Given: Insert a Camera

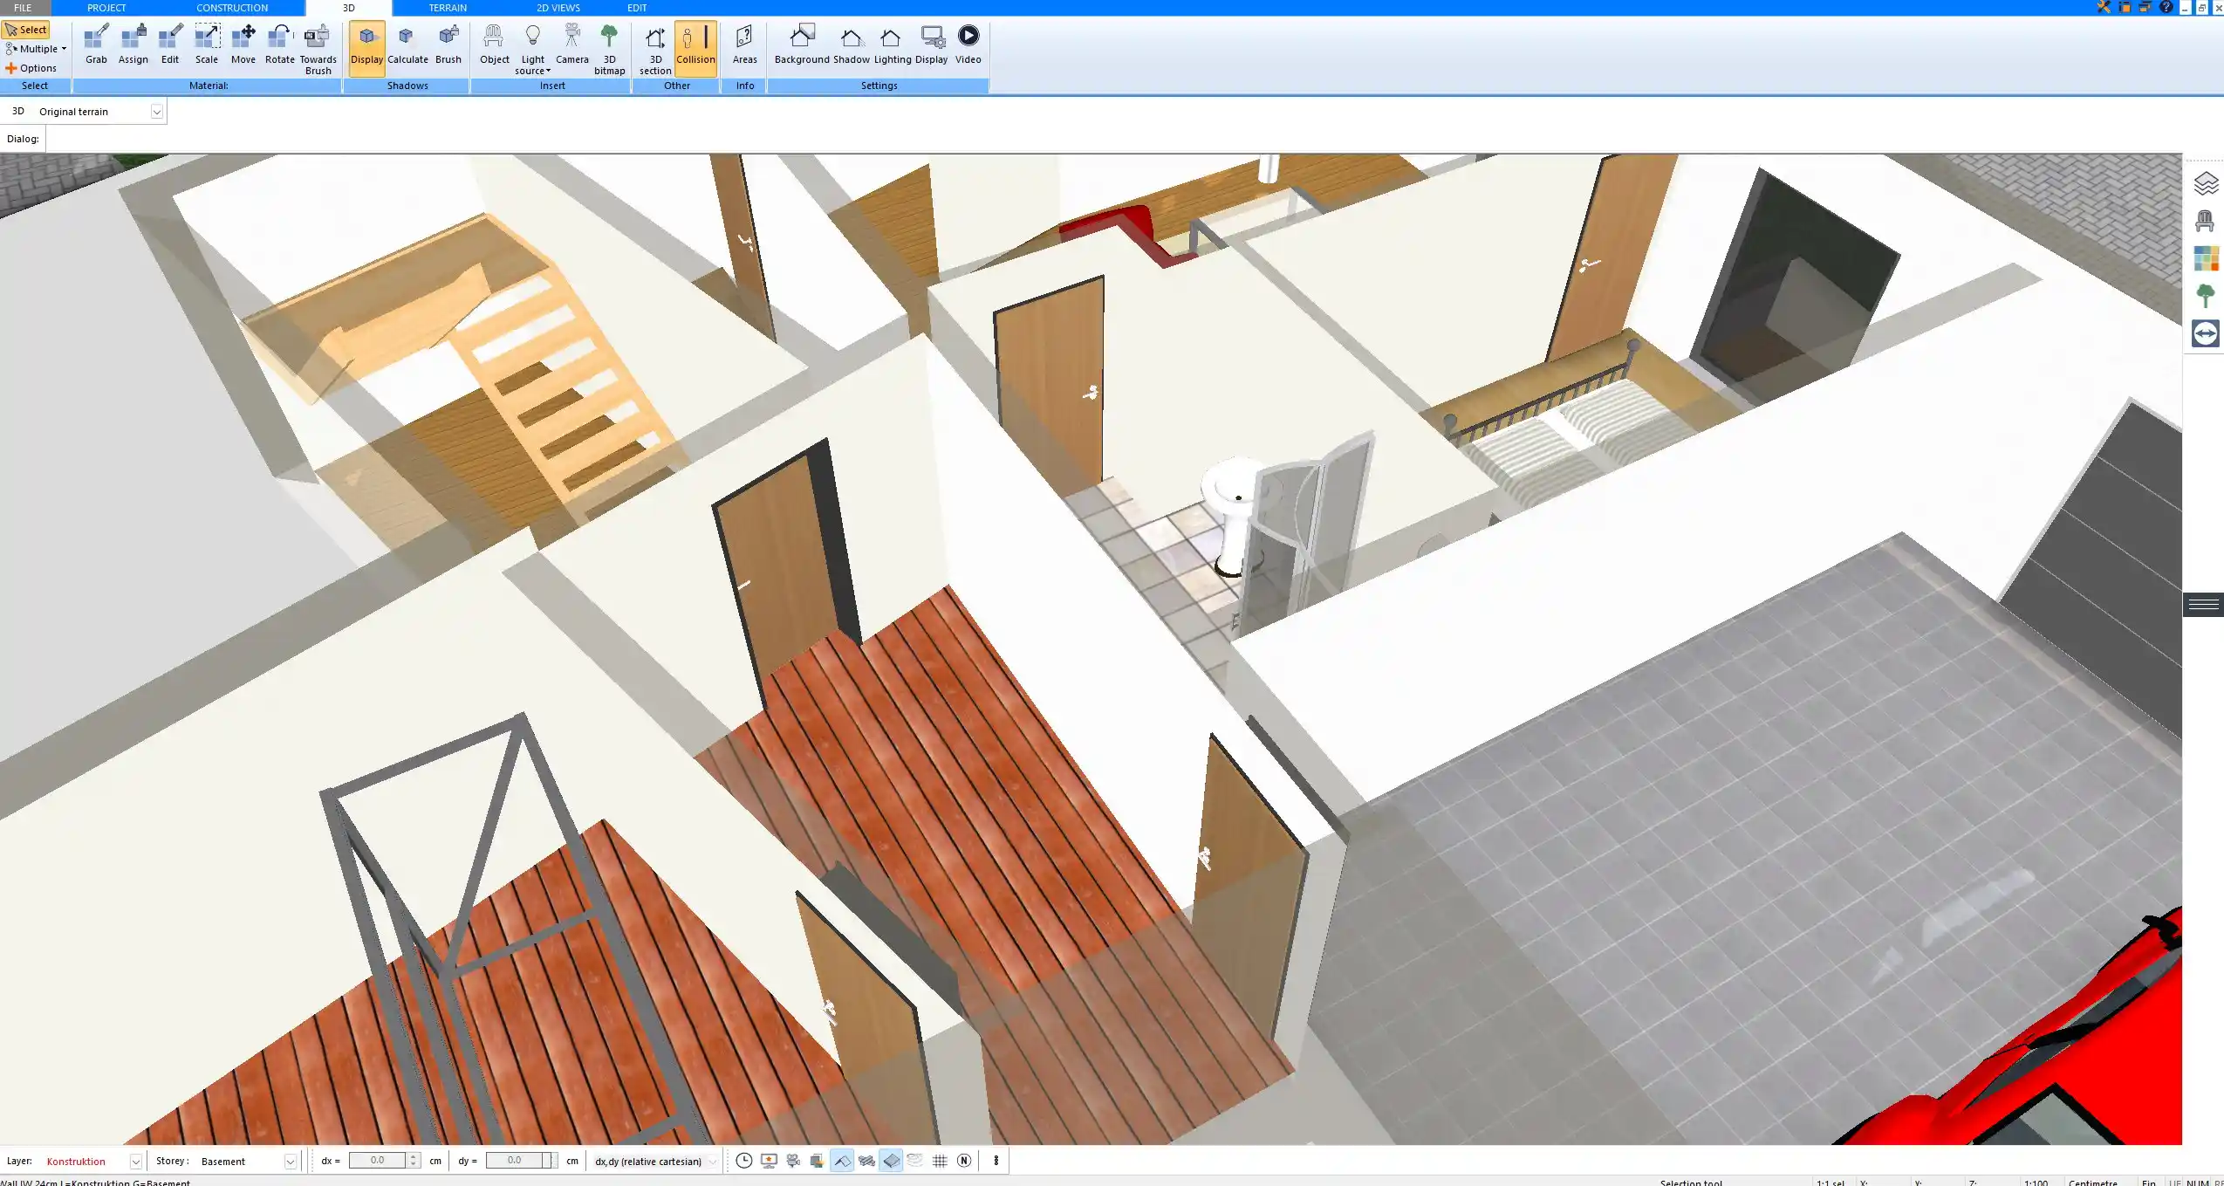Looking at the screenshot, I should 572,45.
